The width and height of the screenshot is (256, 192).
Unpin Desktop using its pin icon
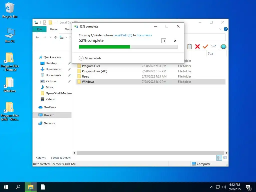coord(69,63)
